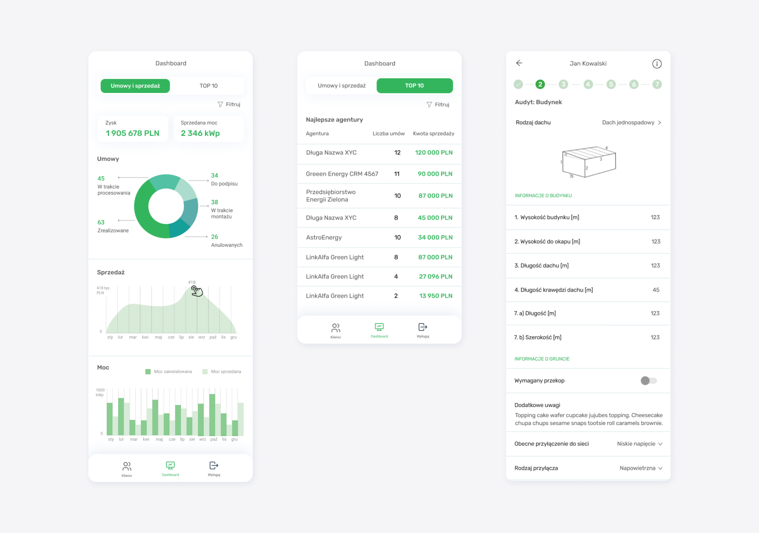Select step 2 in the audit stepper
Screen dimensions: 759x533
coord(540,85)
